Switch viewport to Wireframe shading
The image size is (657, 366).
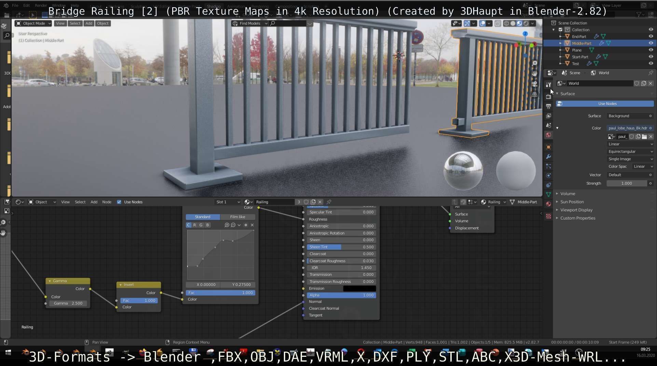click(x=506, y=23)
